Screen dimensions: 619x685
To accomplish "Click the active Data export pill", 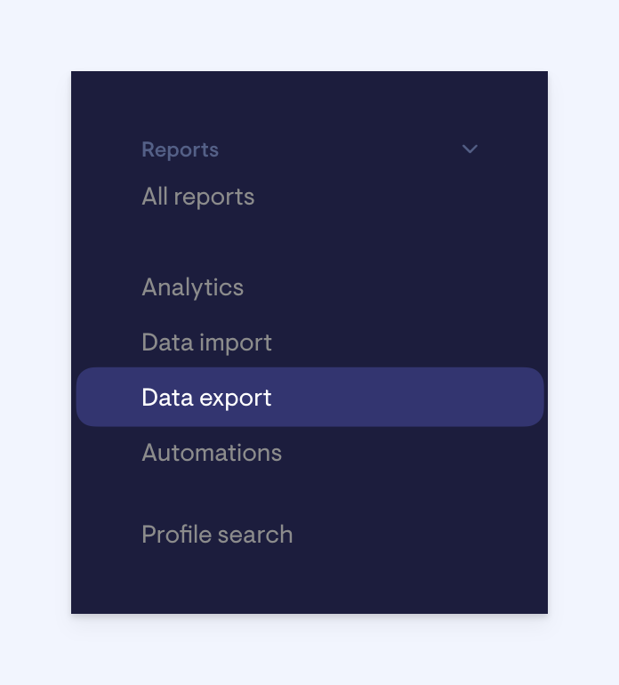I will [309, 397].
